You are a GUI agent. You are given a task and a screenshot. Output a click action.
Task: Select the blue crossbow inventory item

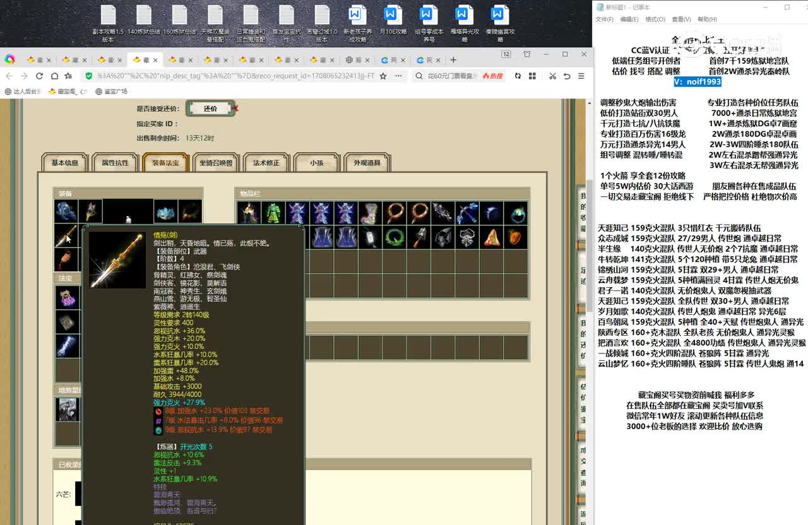coord(467,213)
